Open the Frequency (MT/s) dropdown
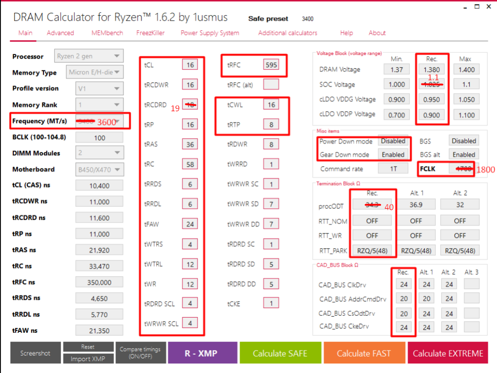497x373 pixels. (x=99, y=121)
